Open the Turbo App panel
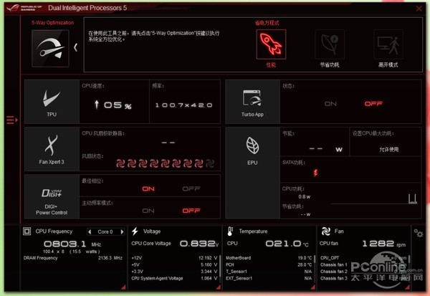430x296 pixels. pyautogui.click(x=252, y=102)
